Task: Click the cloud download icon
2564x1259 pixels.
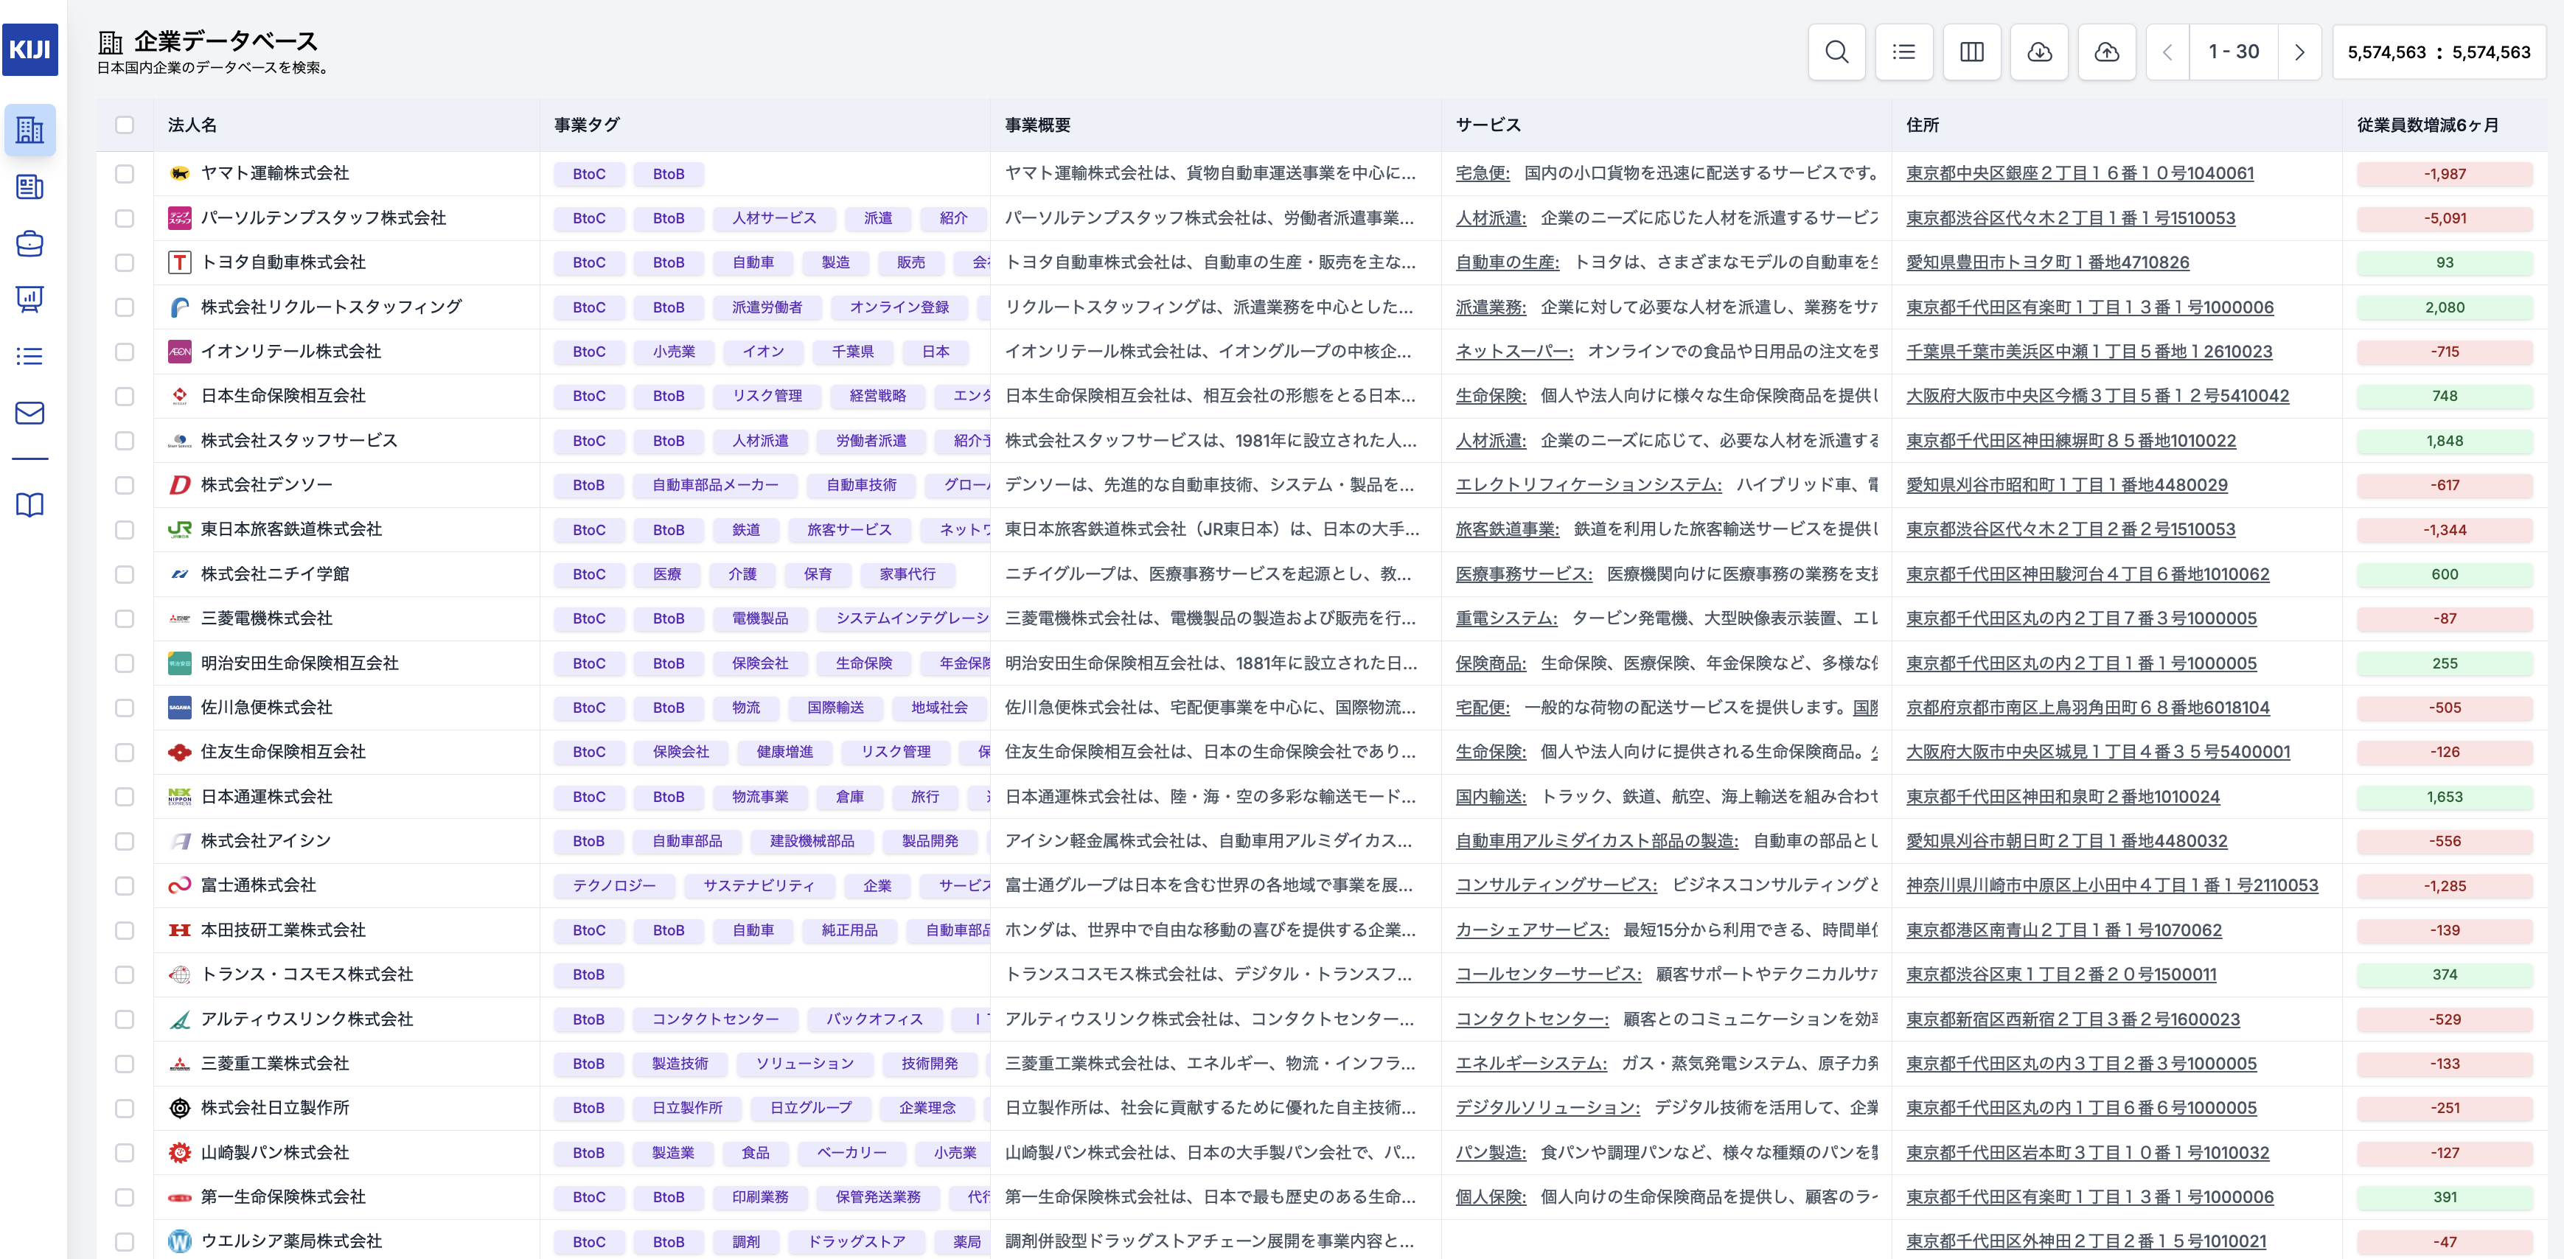Action: point(2039,52)
